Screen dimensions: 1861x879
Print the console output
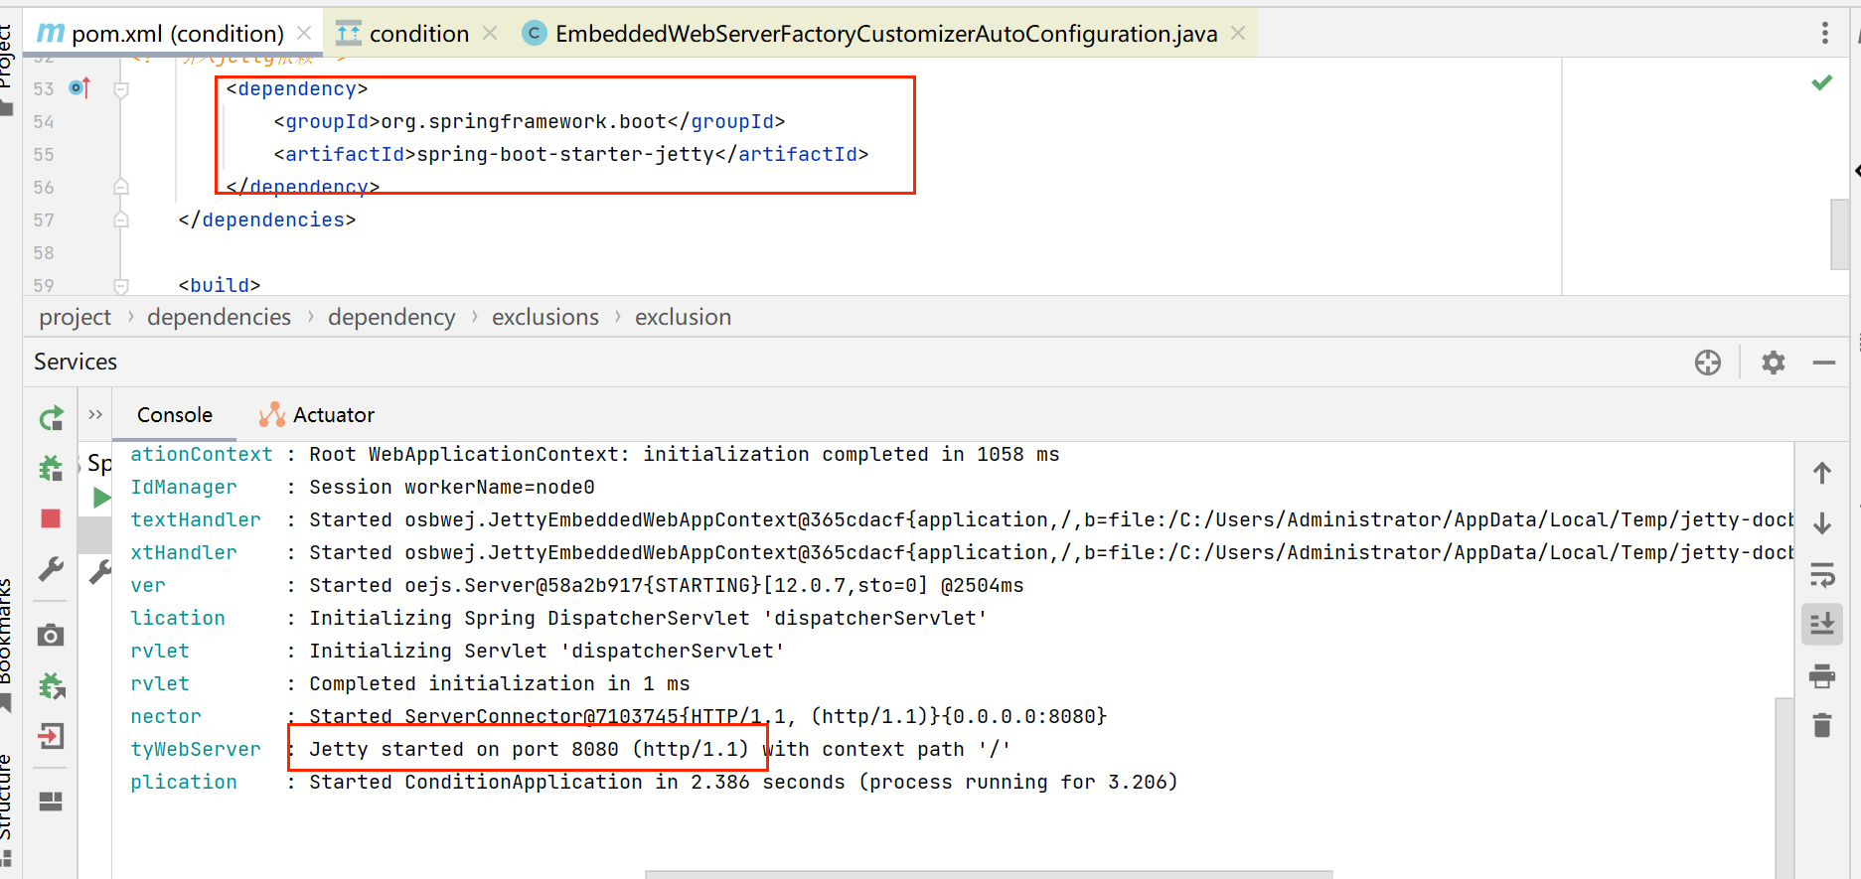tap(1822, 676)
